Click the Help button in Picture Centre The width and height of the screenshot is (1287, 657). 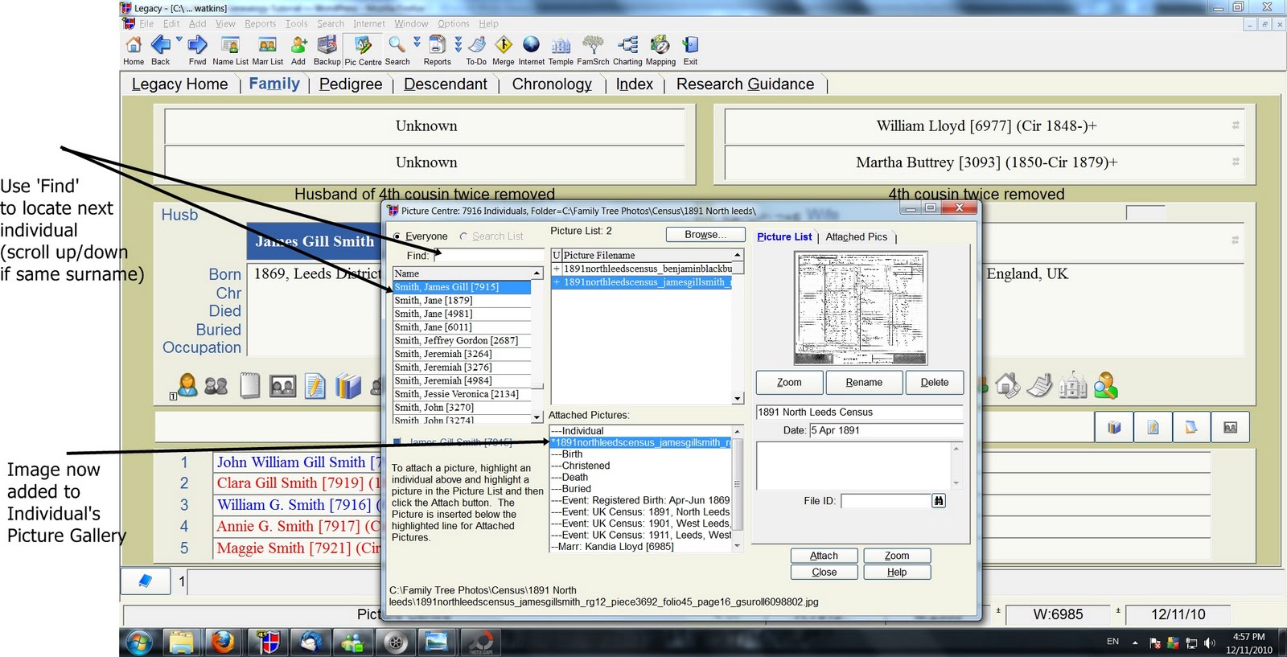[x=897, y=573]
